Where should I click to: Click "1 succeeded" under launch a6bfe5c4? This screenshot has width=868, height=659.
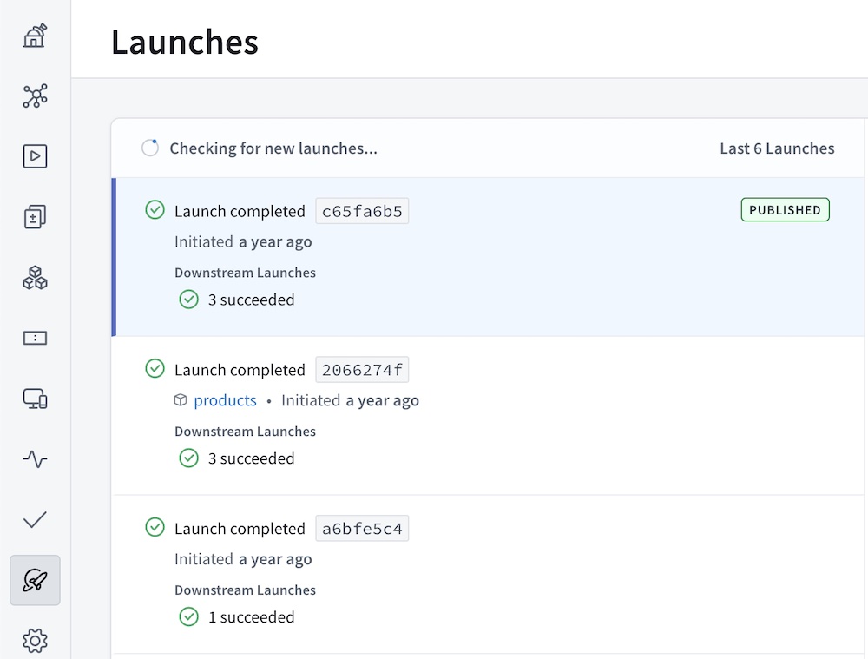tap(251, 617)
